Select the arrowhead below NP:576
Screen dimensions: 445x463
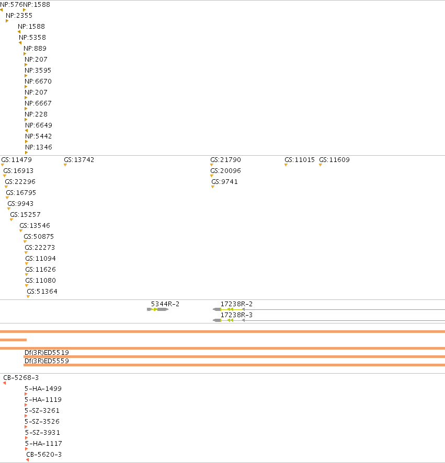coord(2,10)
